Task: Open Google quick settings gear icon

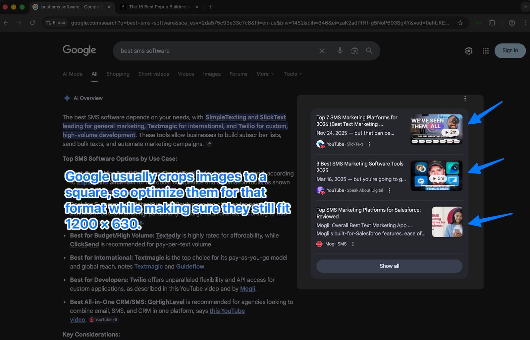Action: (x=468, y=51)
